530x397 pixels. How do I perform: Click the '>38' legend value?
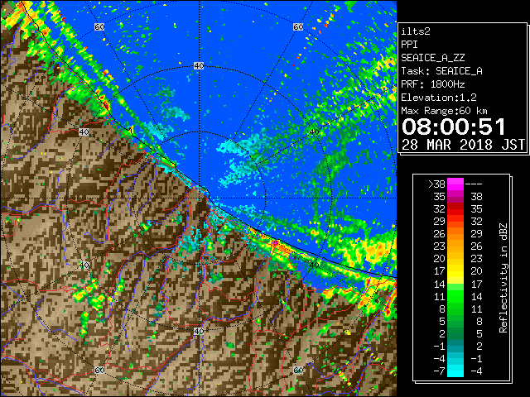(436, 184)
